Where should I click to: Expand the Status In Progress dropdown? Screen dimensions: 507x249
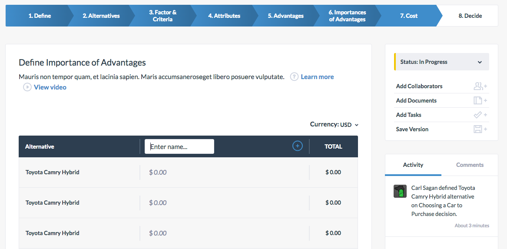tap(441, 62)
